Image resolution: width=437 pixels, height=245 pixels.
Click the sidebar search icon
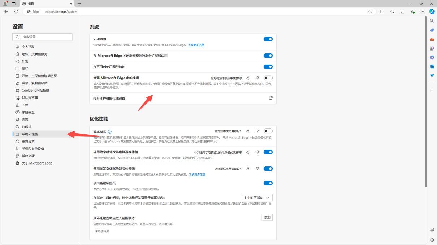[432, 21]
